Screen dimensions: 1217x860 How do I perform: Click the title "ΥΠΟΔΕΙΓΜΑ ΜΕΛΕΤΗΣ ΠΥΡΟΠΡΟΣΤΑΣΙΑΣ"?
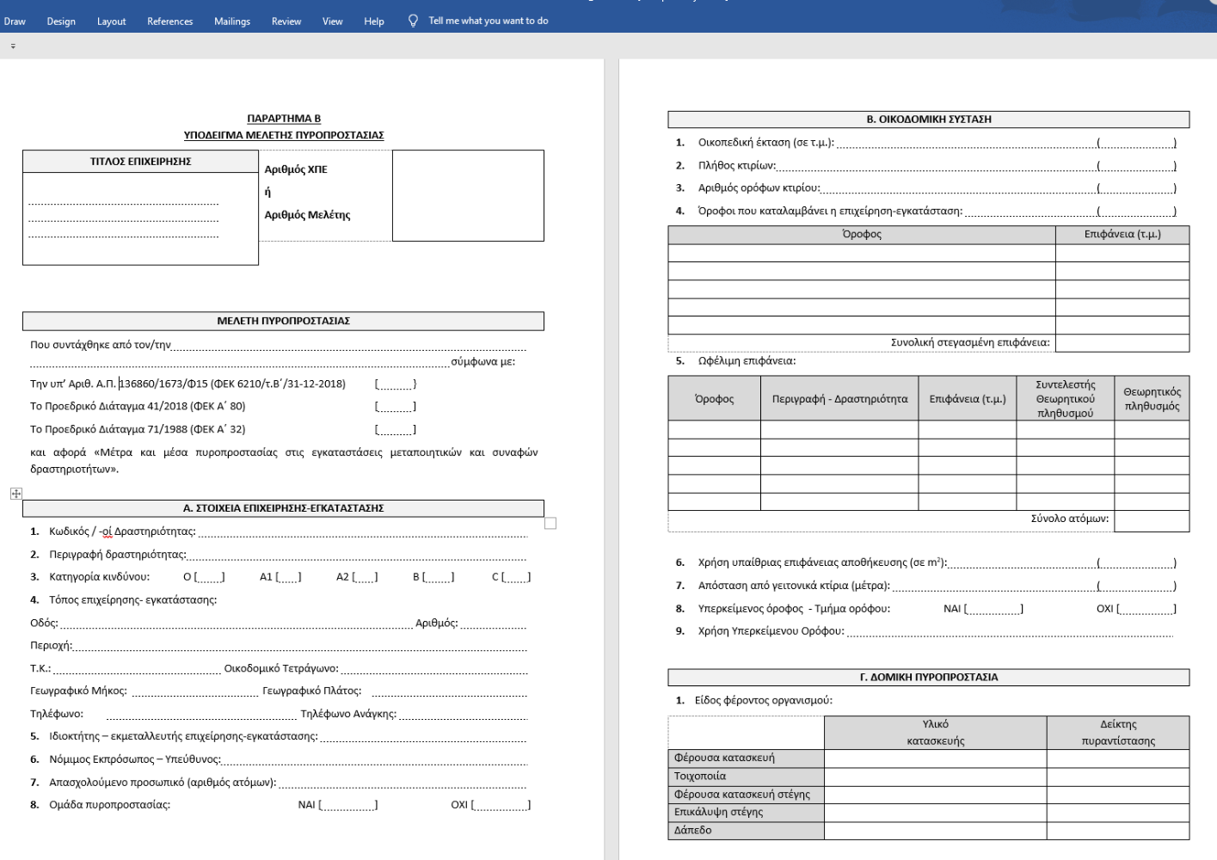tap(284, 135)
